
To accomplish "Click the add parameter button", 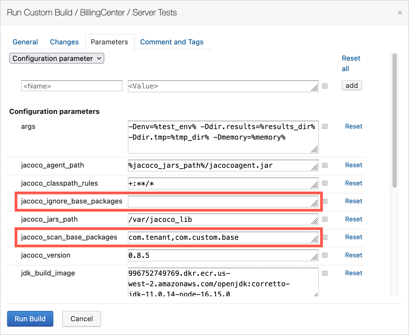I will click(x=352, y=86).
